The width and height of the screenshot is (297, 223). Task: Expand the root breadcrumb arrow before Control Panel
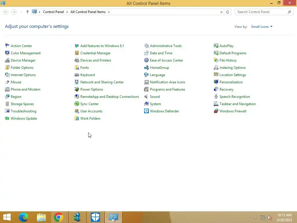pyautogui.click(x=39, y=12)
